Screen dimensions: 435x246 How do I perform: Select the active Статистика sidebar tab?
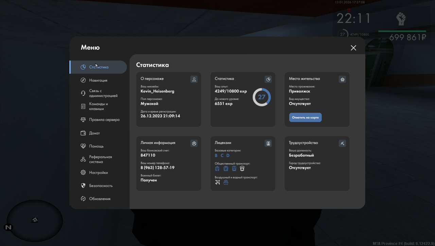point(98,67)
